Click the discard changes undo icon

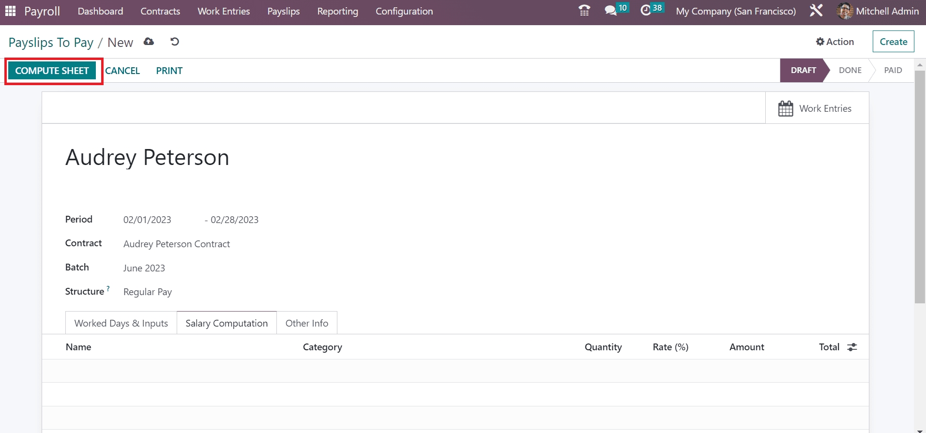click(x=175, y=42)
